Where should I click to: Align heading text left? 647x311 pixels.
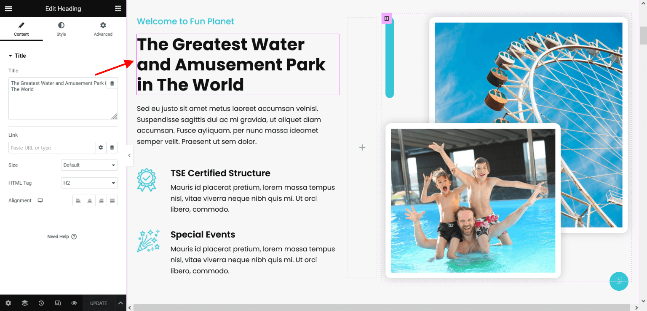[x=78, y=201]
